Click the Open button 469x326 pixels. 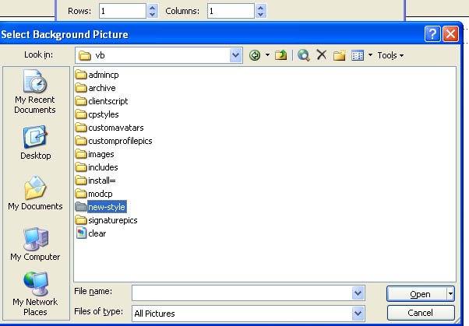[x=417, y=294]
